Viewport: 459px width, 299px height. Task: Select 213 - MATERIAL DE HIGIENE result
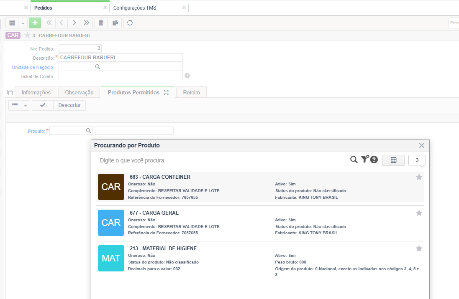coord(260,260)
